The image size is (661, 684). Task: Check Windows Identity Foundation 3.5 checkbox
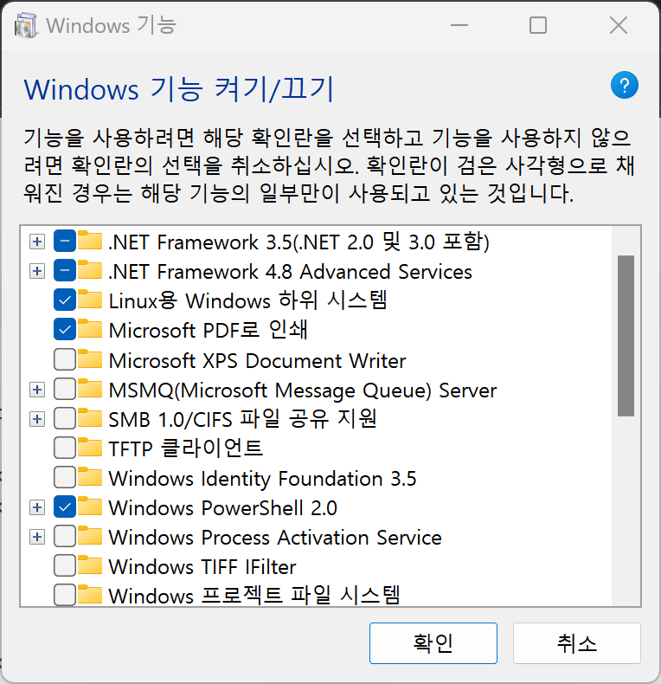tap(65, 477)
